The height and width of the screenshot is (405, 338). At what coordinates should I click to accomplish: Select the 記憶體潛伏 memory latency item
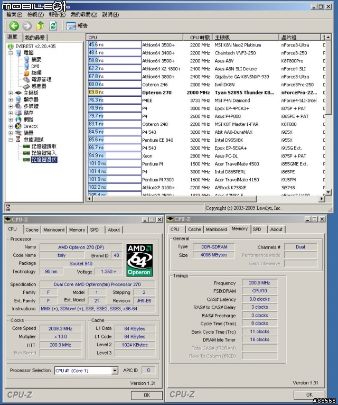(x=44, y=160)
